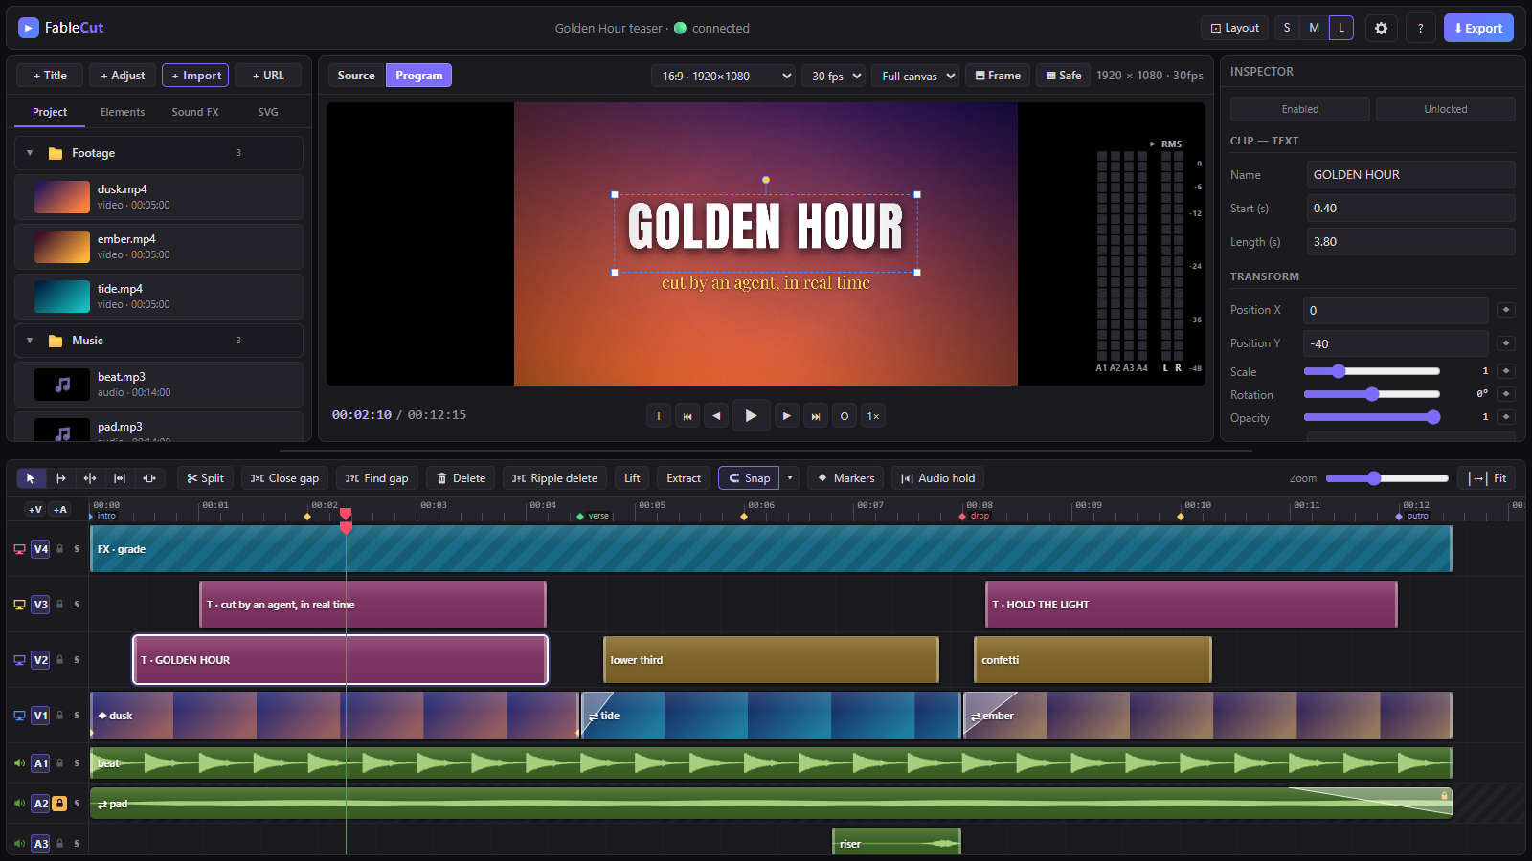Image resolution: width=1532 pixels, height=861 pixels.
Task: Mute the A1 track speaker icon
Action: point(19,763)
